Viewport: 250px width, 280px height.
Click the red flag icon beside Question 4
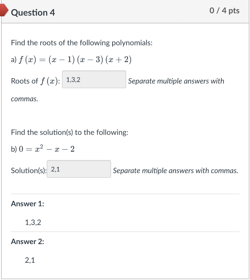pos(3,11)
